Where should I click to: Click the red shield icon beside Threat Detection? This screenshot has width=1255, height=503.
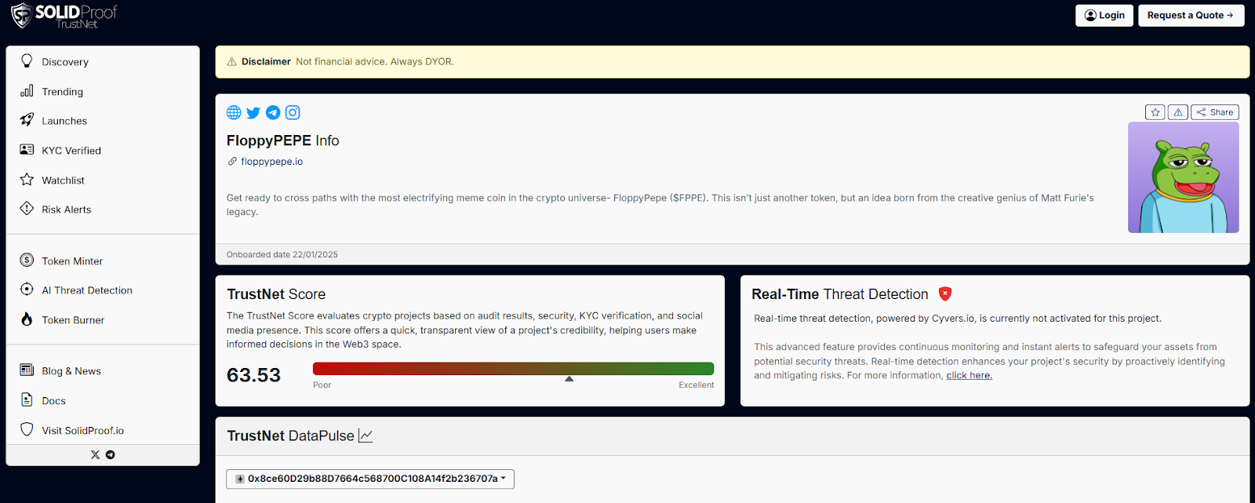[945, 293]
